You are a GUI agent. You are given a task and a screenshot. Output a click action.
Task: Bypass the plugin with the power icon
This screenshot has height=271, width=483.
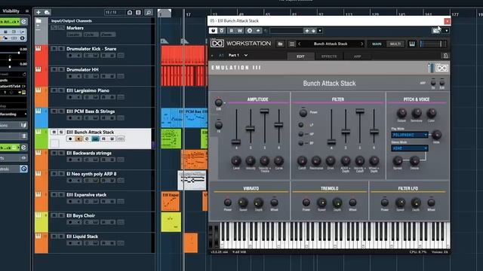click(213, 31)
